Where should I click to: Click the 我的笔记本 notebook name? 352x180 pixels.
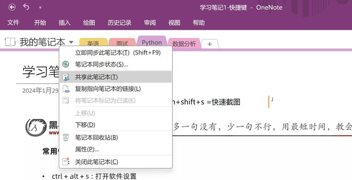(x=42, y=42)
